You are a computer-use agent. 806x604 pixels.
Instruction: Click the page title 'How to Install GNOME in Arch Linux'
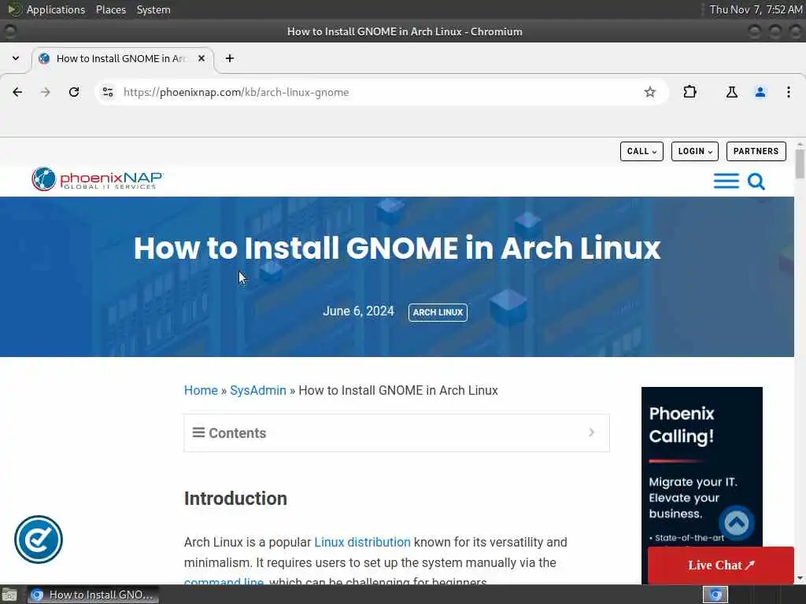click(x=397, y=248)
